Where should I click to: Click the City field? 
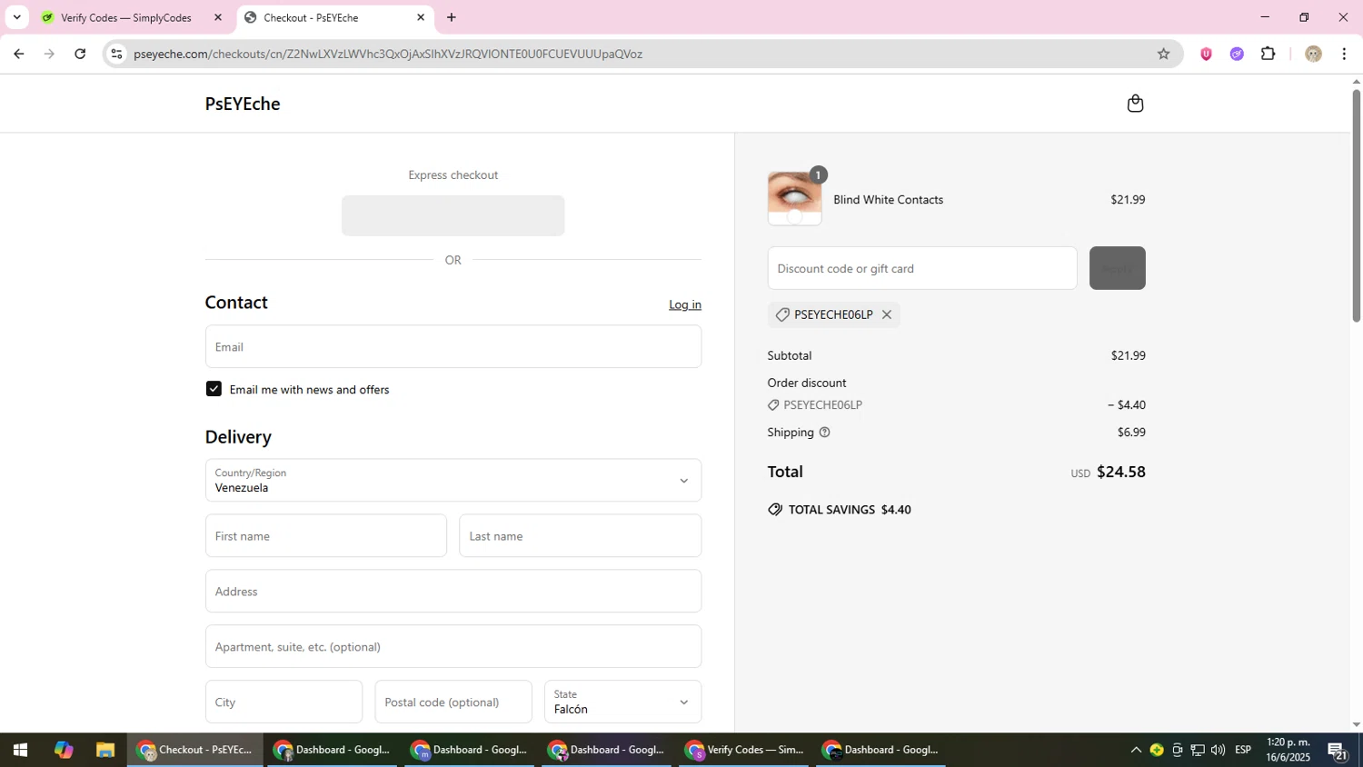tap(284, 702)
